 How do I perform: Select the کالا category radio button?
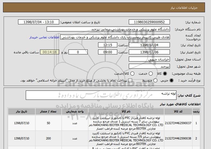click(165, 74)
